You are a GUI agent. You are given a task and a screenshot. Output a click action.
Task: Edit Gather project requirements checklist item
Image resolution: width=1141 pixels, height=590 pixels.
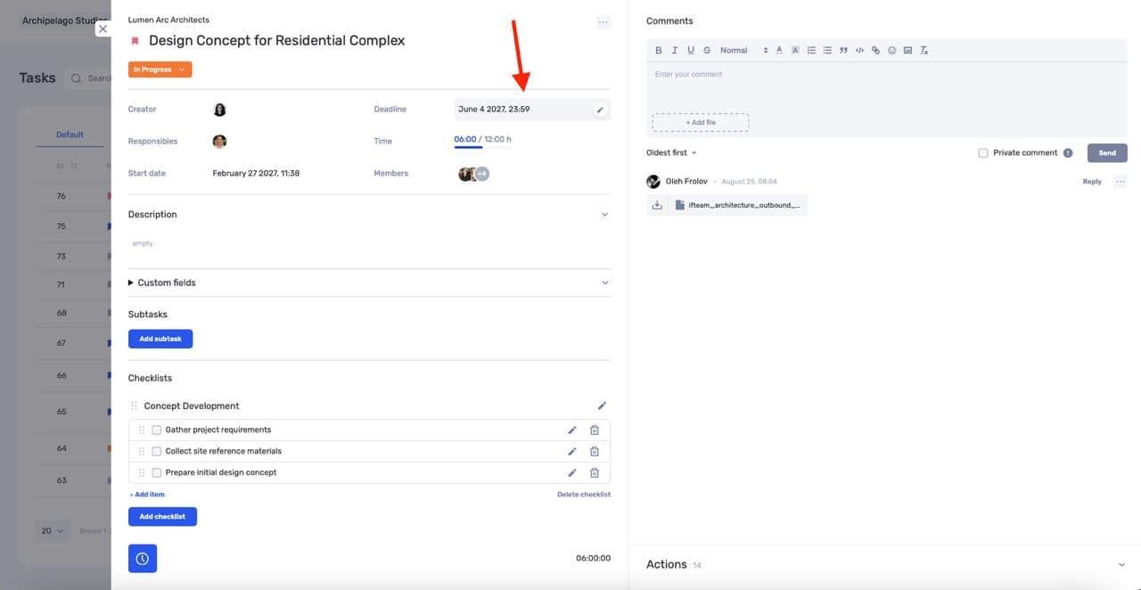pos(572,430)
